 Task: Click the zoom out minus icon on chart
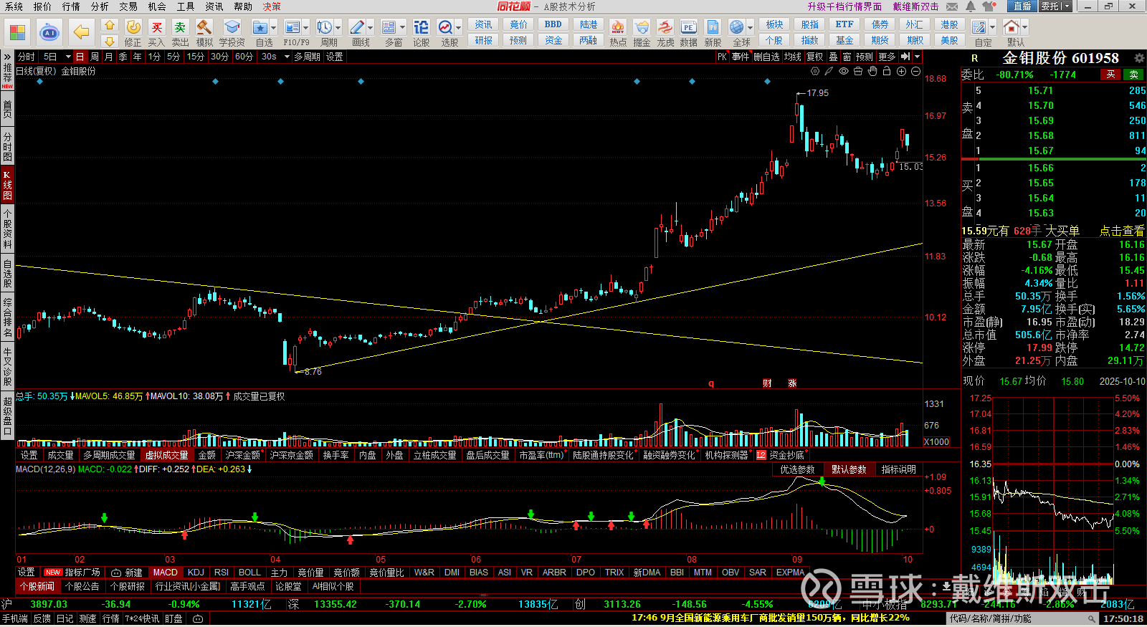(915, 71)
